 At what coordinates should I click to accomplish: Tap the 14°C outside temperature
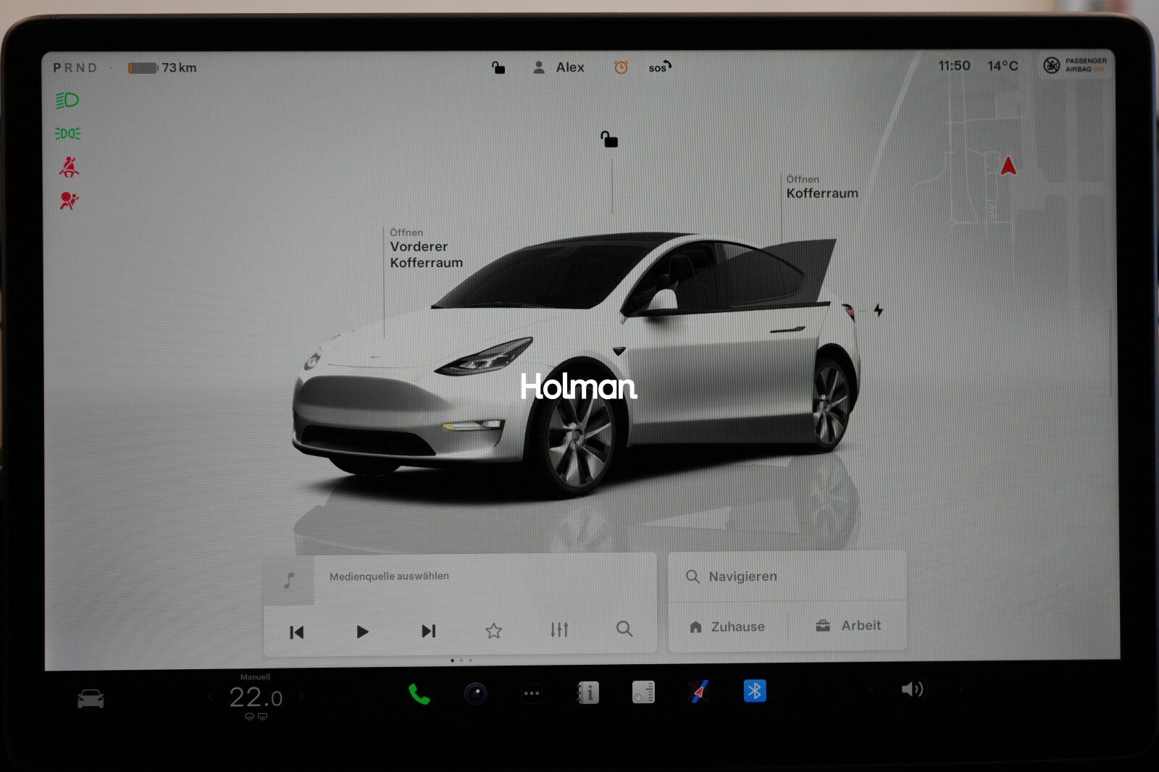pyautogui.click(x=1003, y=66)
